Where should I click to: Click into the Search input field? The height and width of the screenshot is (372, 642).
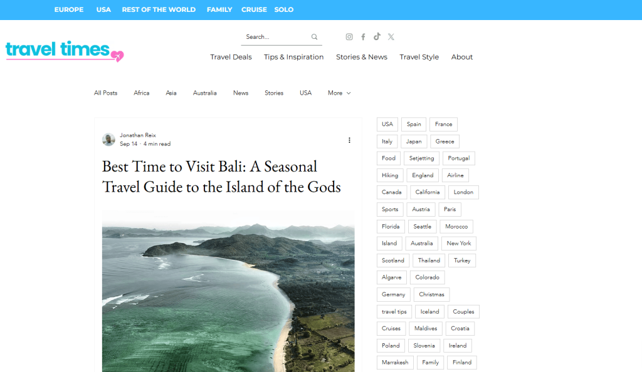point(275,37)
